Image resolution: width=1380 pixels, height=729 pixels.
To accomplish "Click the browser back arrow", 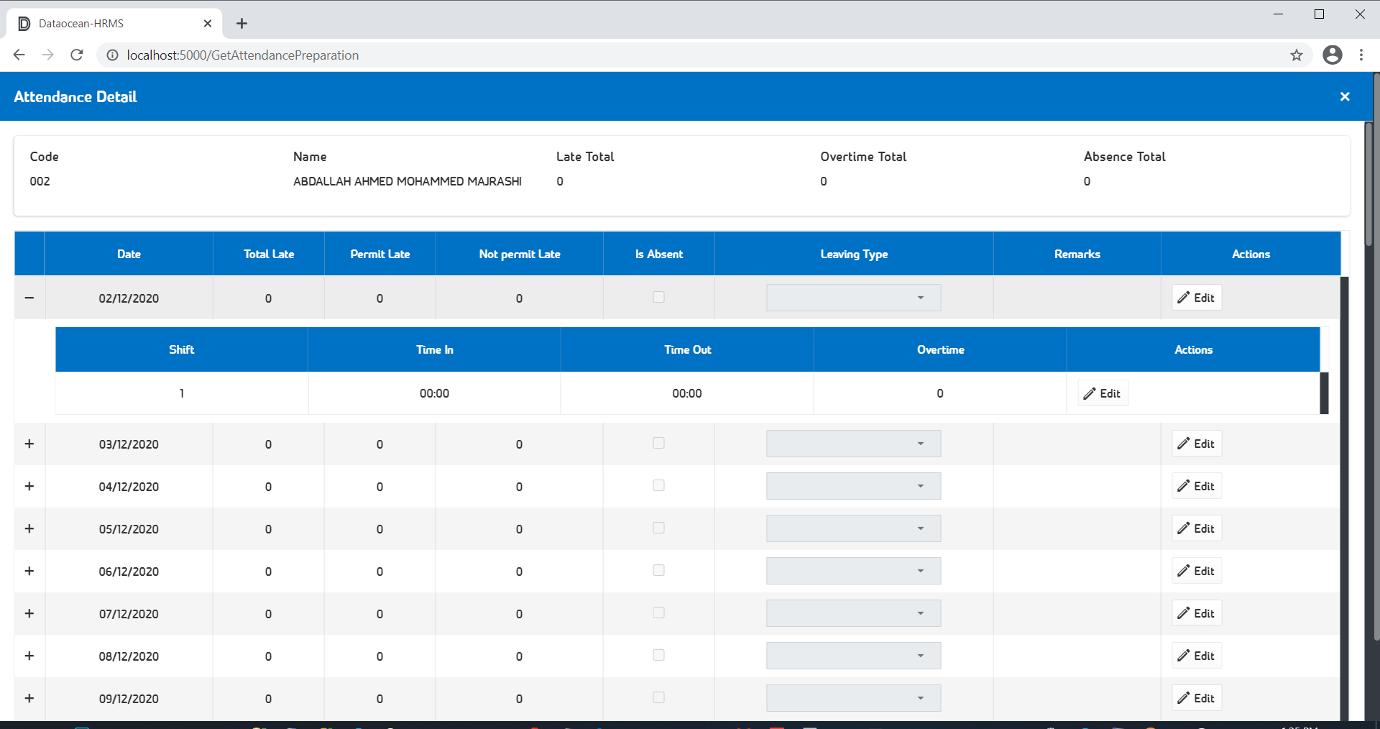I will click(19, 55).
